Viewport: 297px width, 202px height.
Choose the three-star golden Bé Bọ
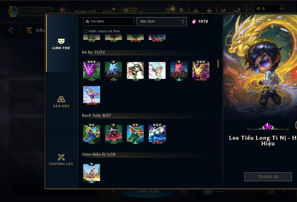pyautogui.click(x=201, y=70)
